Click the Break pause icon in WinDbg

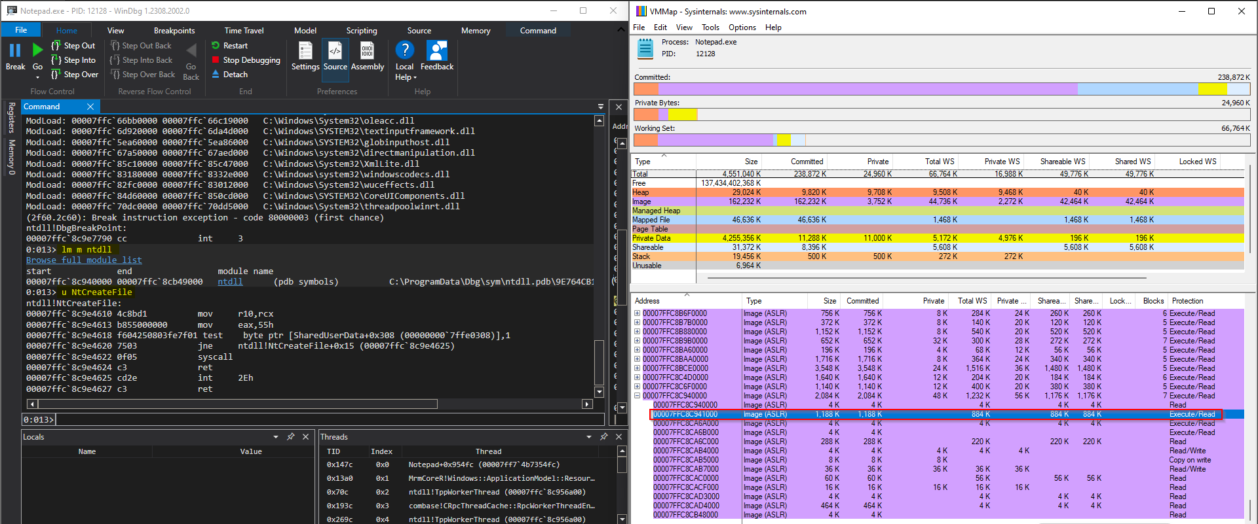tap(15, 50)
